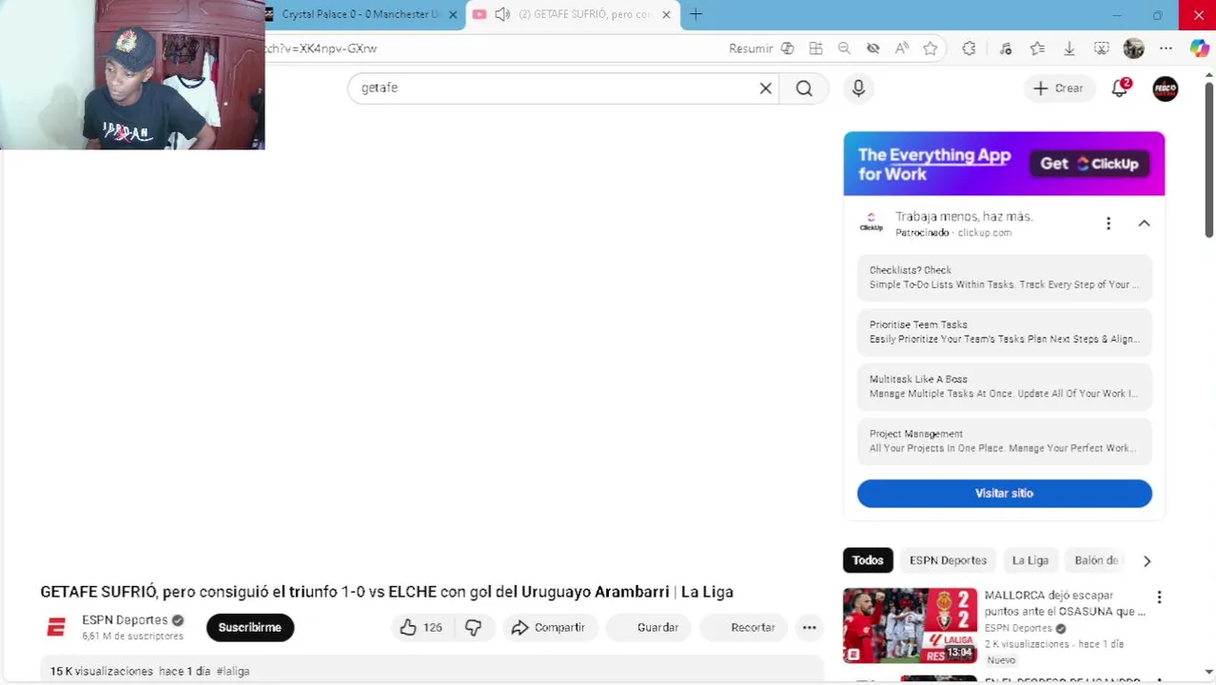Open YouTube notifications bell

1120,88
